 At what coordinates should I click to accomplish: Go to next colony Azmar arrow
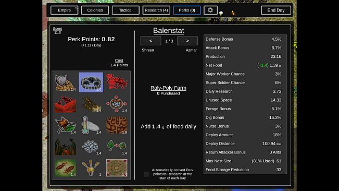point(187,41)
